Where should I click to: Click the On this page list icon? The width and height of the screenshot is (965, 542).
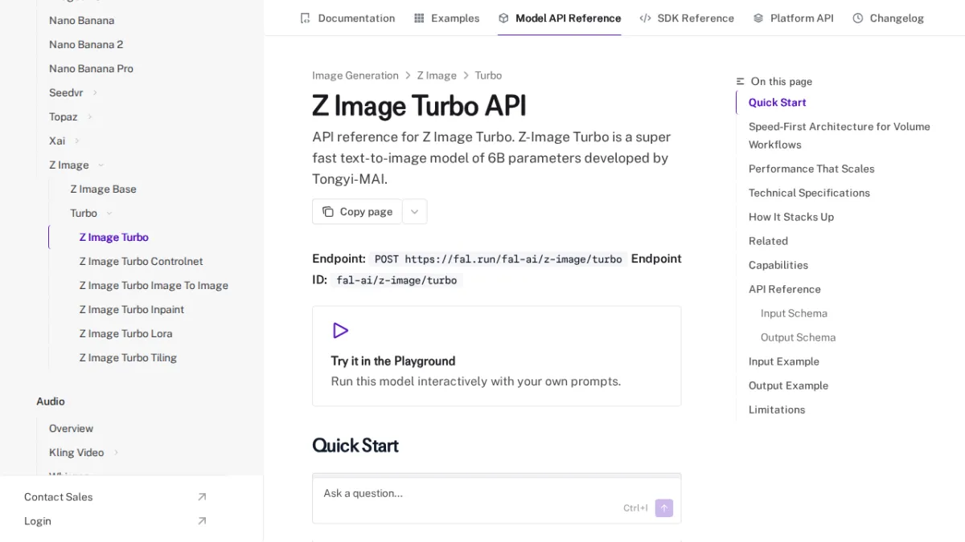pyautogui.click(x=741, y=82)
